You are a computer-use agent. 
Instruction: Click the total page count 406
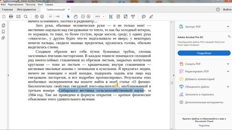pos(58,17)
